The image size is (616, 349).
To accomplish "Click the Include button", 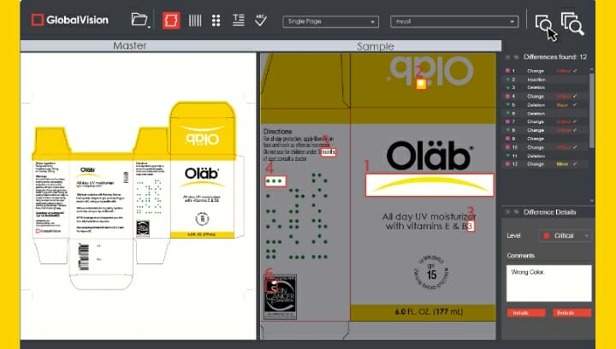I will coord(526,313).
